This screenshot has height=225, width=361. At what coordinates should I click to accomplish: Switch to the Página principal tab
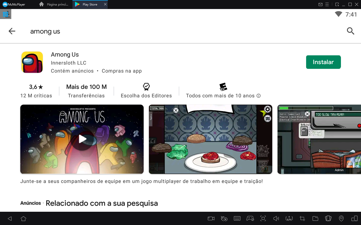point(53,4)
